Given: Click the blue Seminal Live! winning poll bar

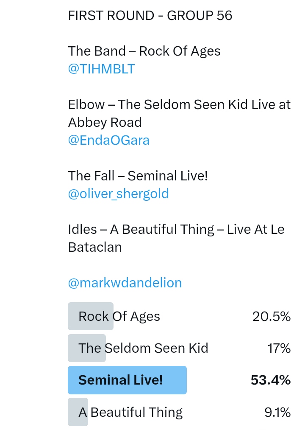Looking at the screenshot, I should click(127, 380).
